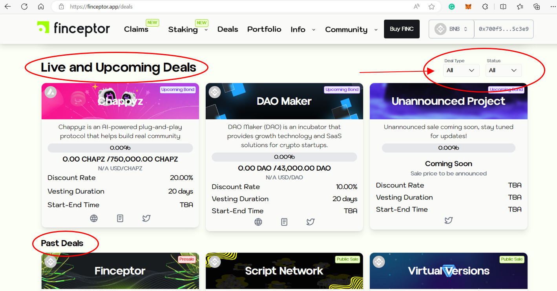Go to the Portfolio page
557x291 pixels.
(x=264, y=29)
